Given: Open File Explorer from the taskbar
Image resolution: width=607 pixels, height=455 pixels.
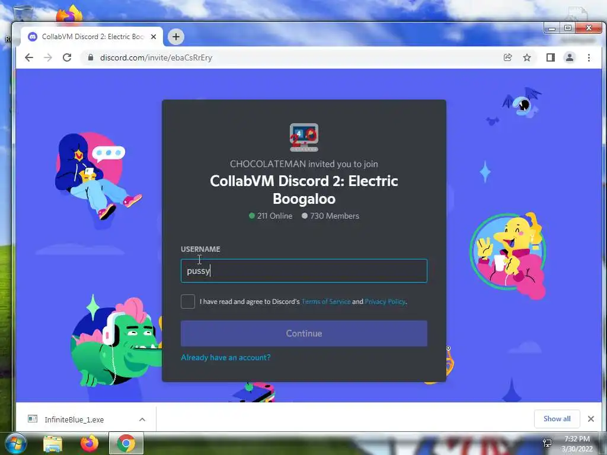Looking at the screenshot, I should coord(53,444).
